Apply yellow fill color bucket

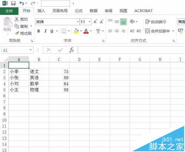coord(76,31)
